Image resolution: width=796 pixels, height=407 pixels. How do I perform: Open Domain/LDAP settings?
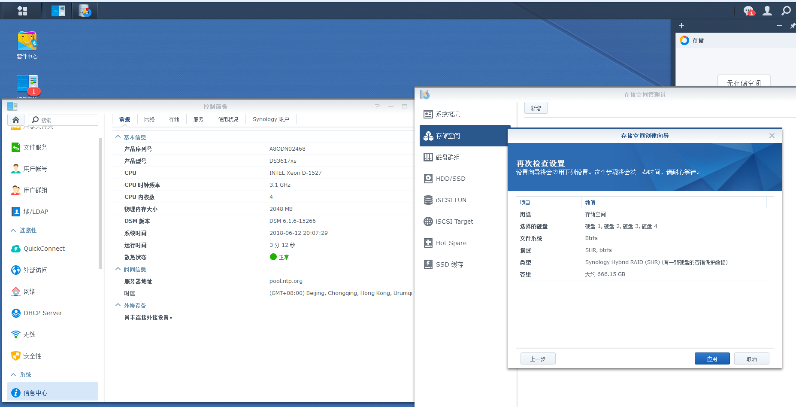pyautogui.click(x=53, y=212)
